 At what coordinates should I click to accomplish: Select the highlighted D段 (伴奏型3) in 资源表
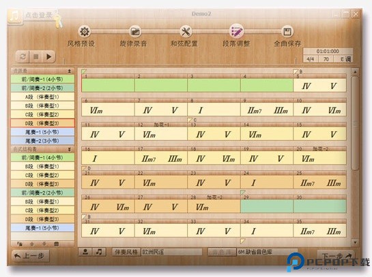pyautogui.click(x=42, y=123)
